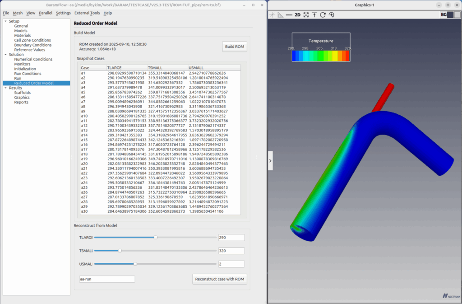Set light gray background color
The height and width of the screenshot is (304, 462).
tap(457, 15)
